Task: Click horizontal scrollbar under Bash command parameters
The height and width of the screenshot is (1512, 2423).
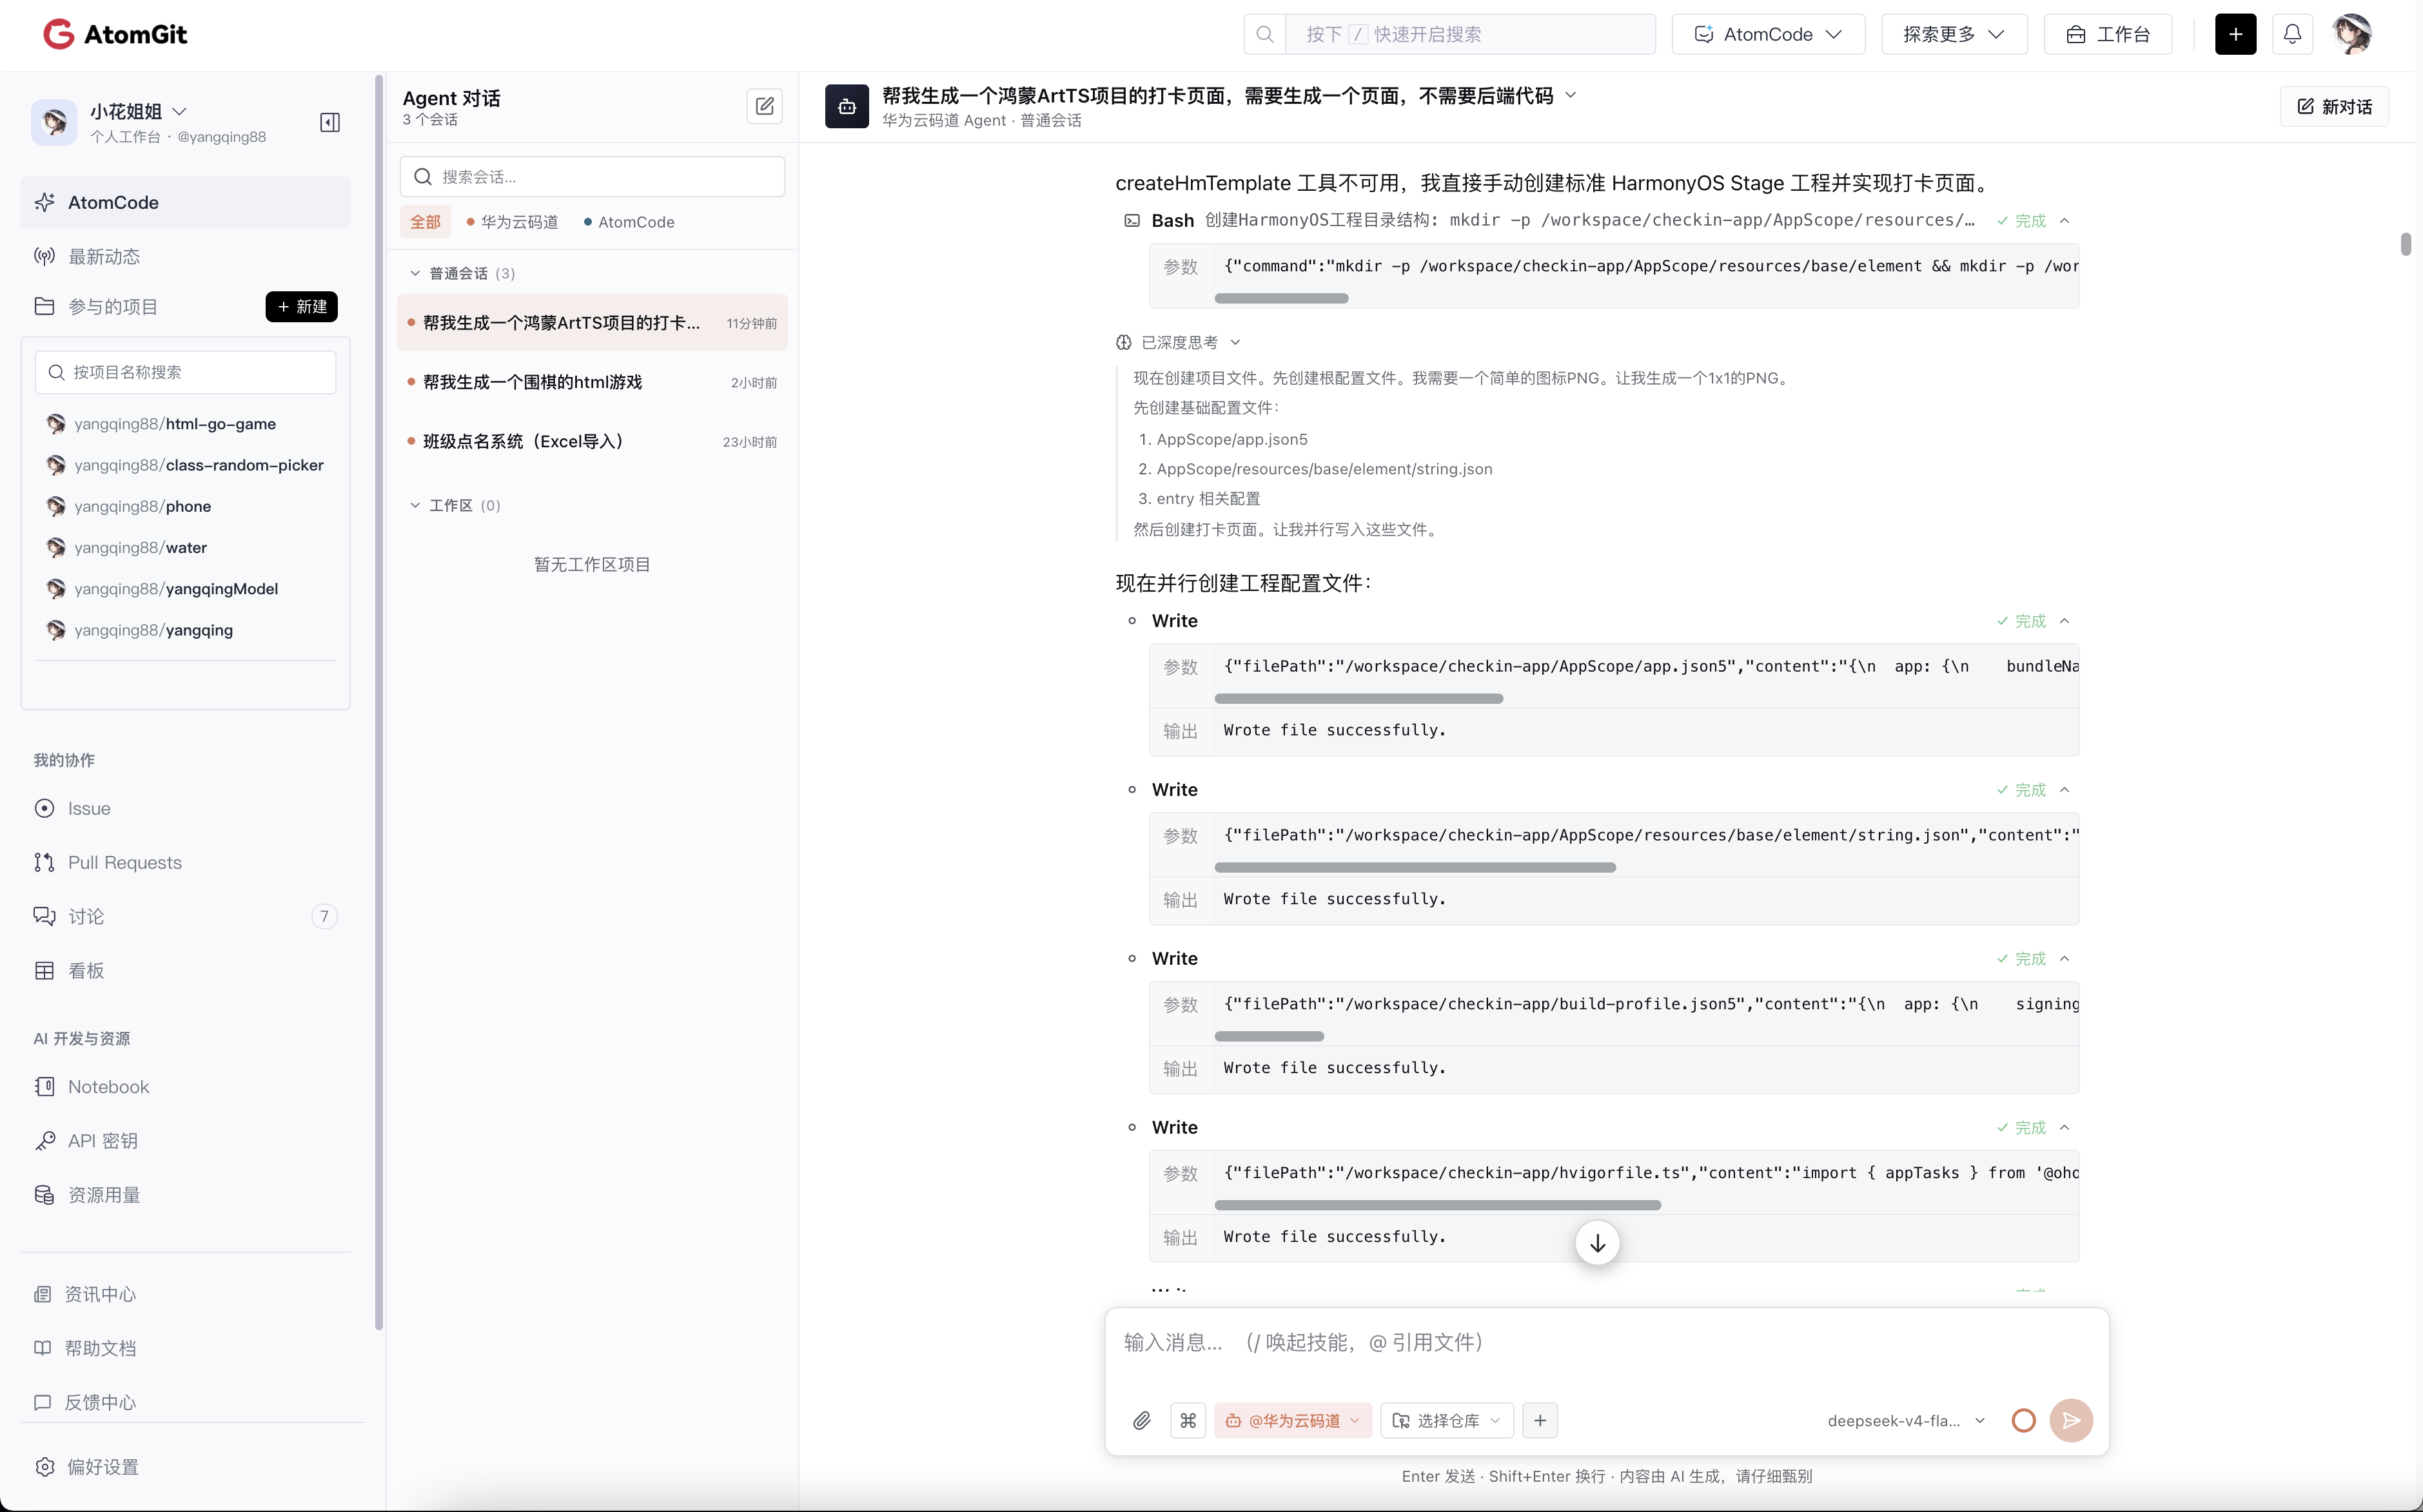Action: tap(1280, 298)
